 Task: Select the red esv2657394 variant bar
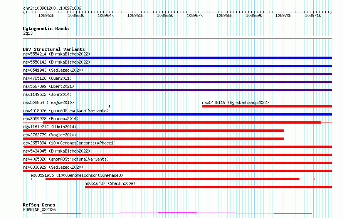point(177,147)
